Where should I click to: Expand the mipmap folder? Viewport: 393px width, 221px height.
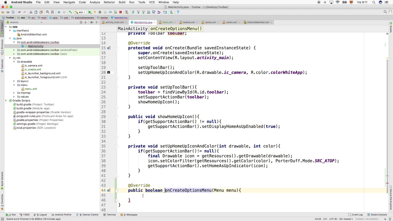tap(14, 93)
